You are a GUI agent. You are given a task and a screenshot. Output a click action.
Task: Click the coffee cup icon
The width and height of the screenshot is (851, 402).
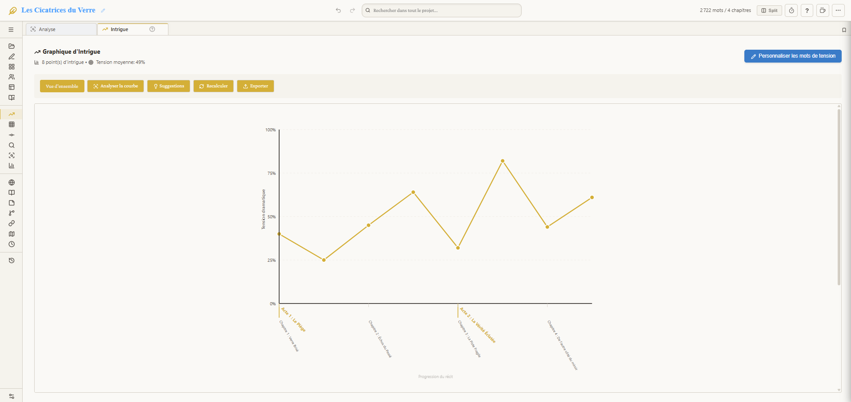point(823,11)
